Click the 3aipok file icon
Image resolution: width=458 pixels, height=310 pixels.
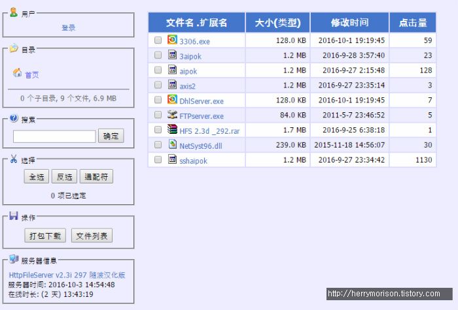pos(172,54)
